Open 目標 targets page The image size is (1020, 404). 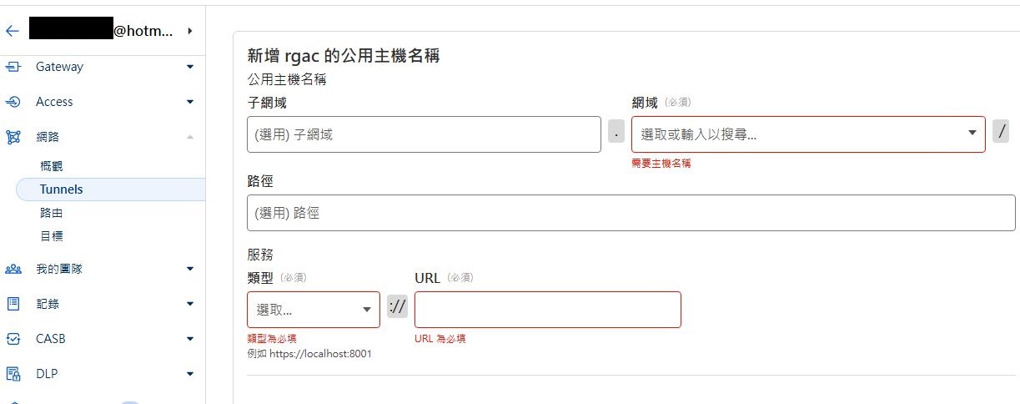(x=52, y=236)
